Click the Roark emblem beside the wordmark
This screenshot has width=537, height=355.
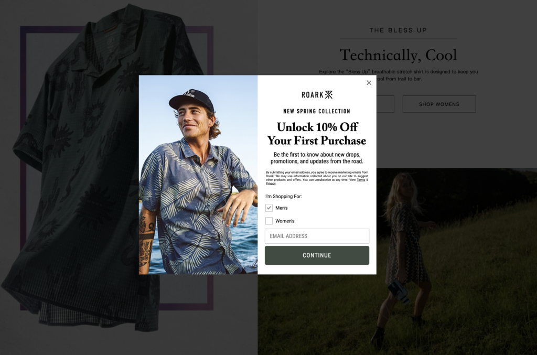tap(329, 94)
